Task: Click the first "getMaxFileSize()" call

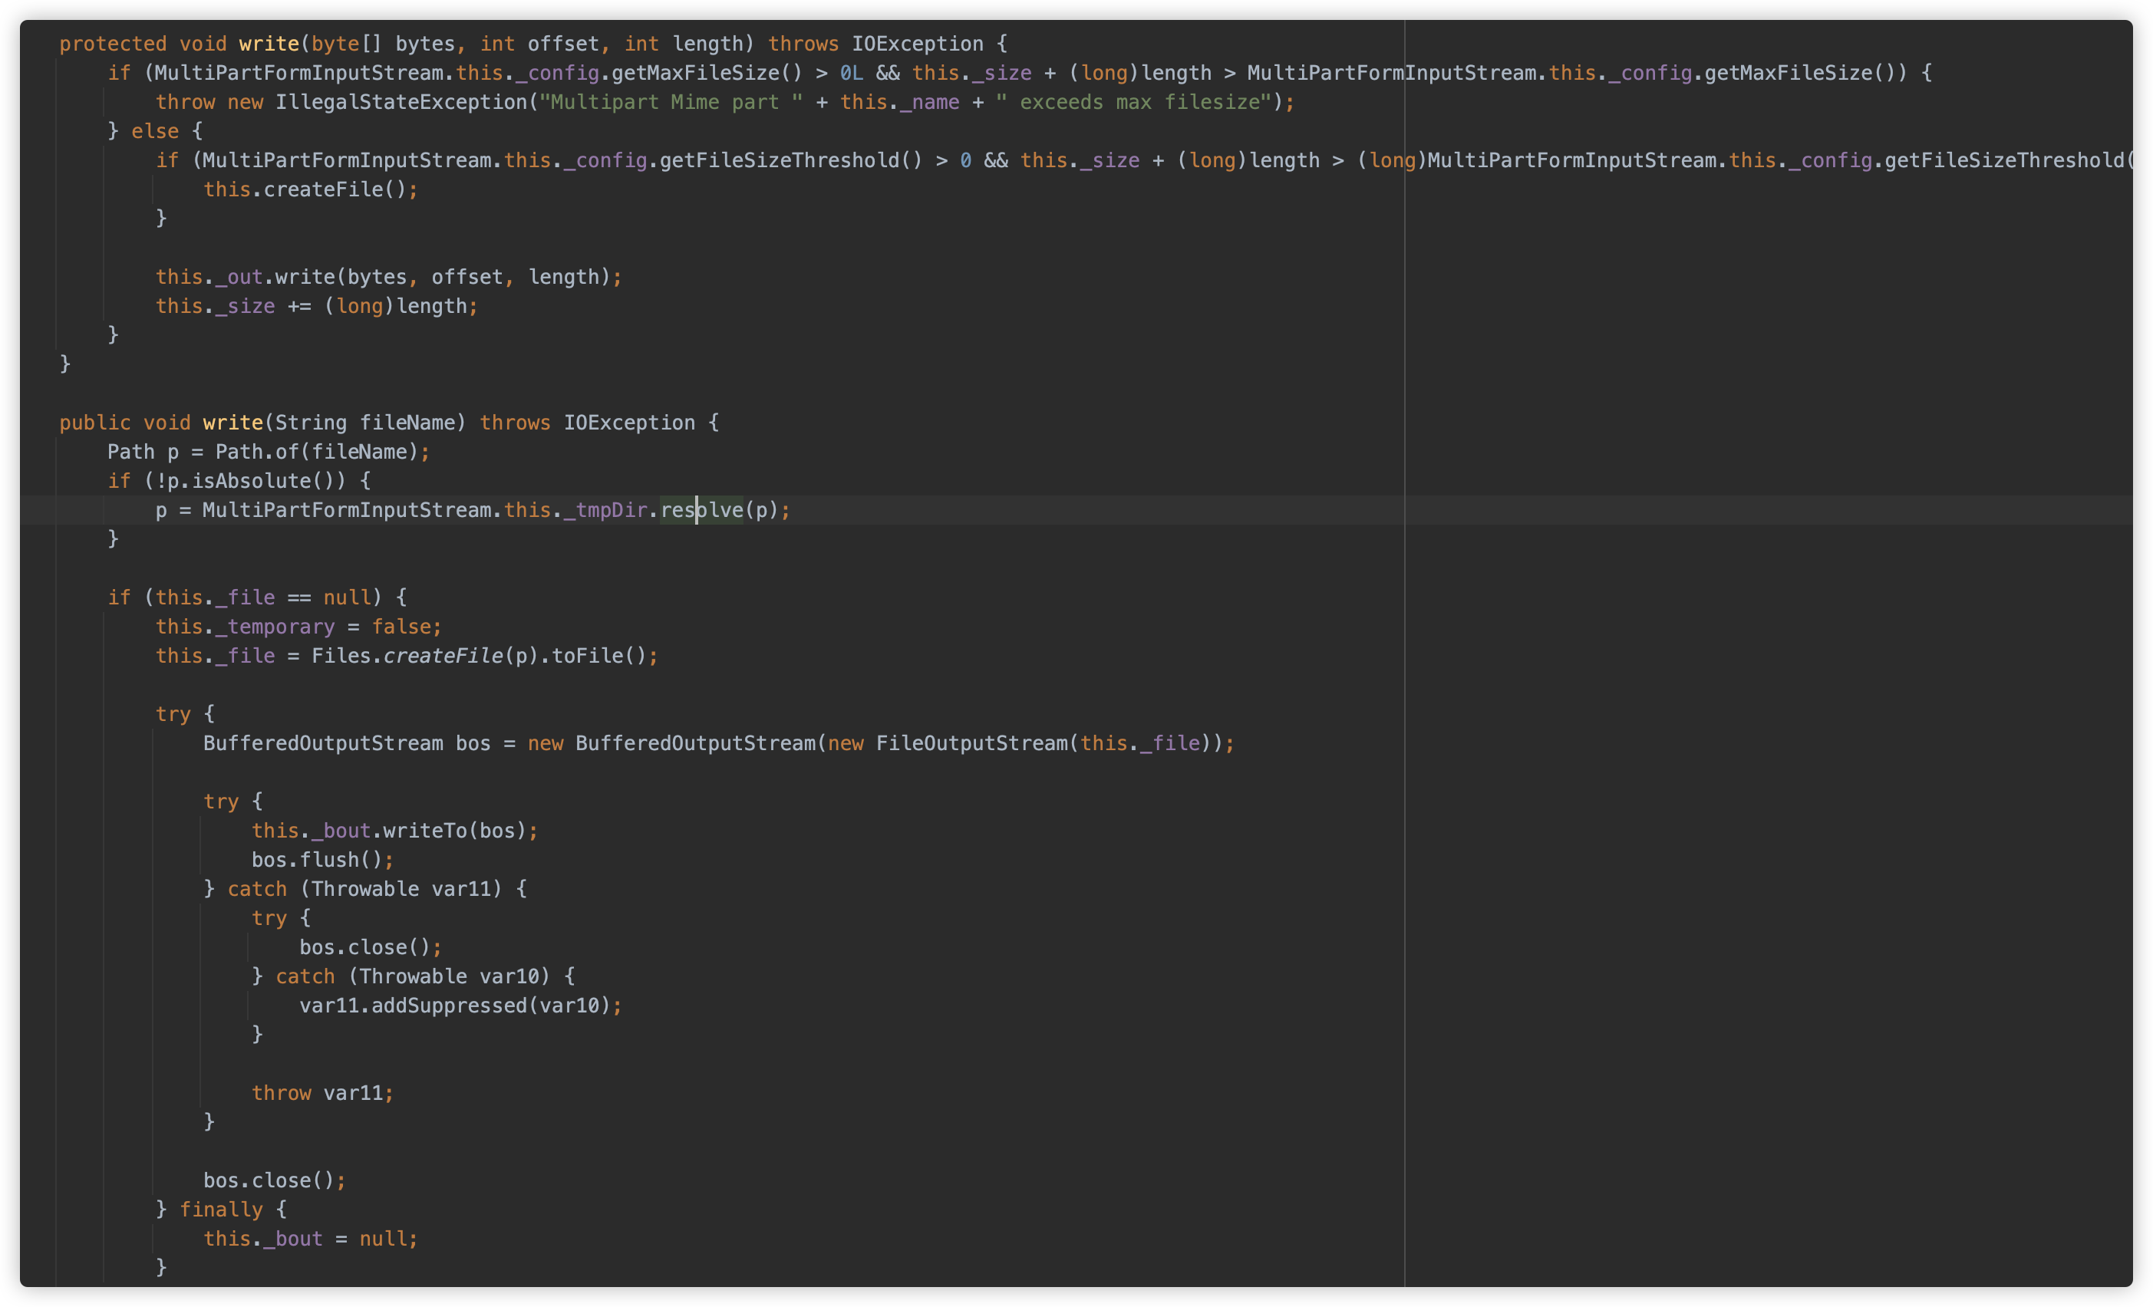Action: click(707, 74)
